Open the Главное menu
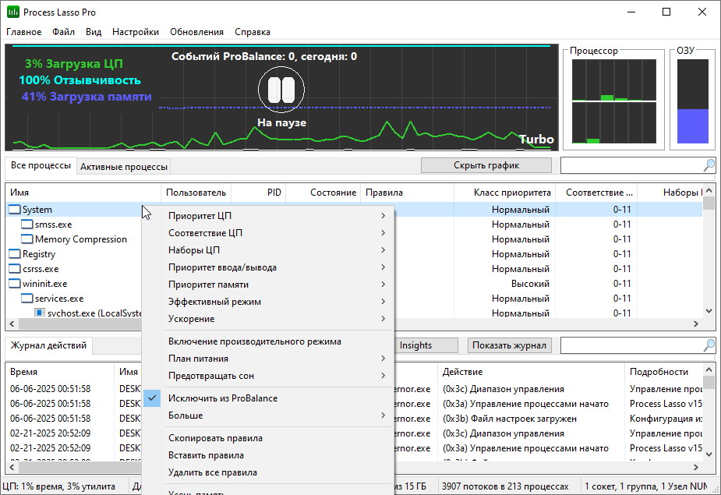721x495 pixels. click(x=24, y=32)
